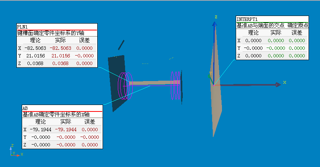Click INTERPT1 description 基准AB与端面的交点
320x167 pixels.
(261, 25)
